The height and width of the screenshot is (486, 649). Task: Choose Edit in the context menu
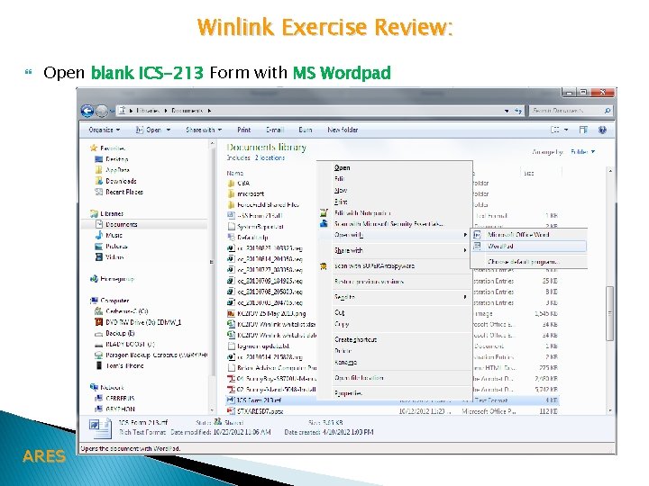[340, 179]
